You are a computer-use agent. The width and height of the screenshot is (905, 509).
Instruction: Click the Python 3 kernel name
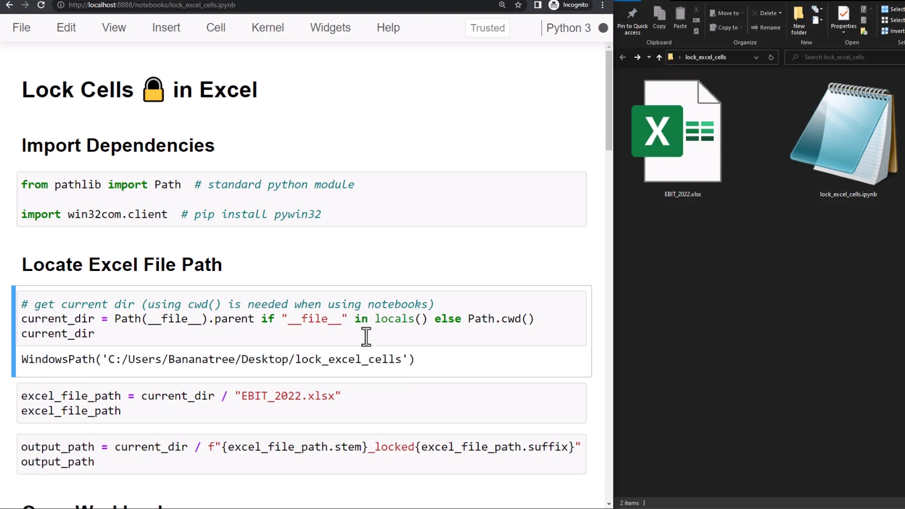[x=568, y=28]
